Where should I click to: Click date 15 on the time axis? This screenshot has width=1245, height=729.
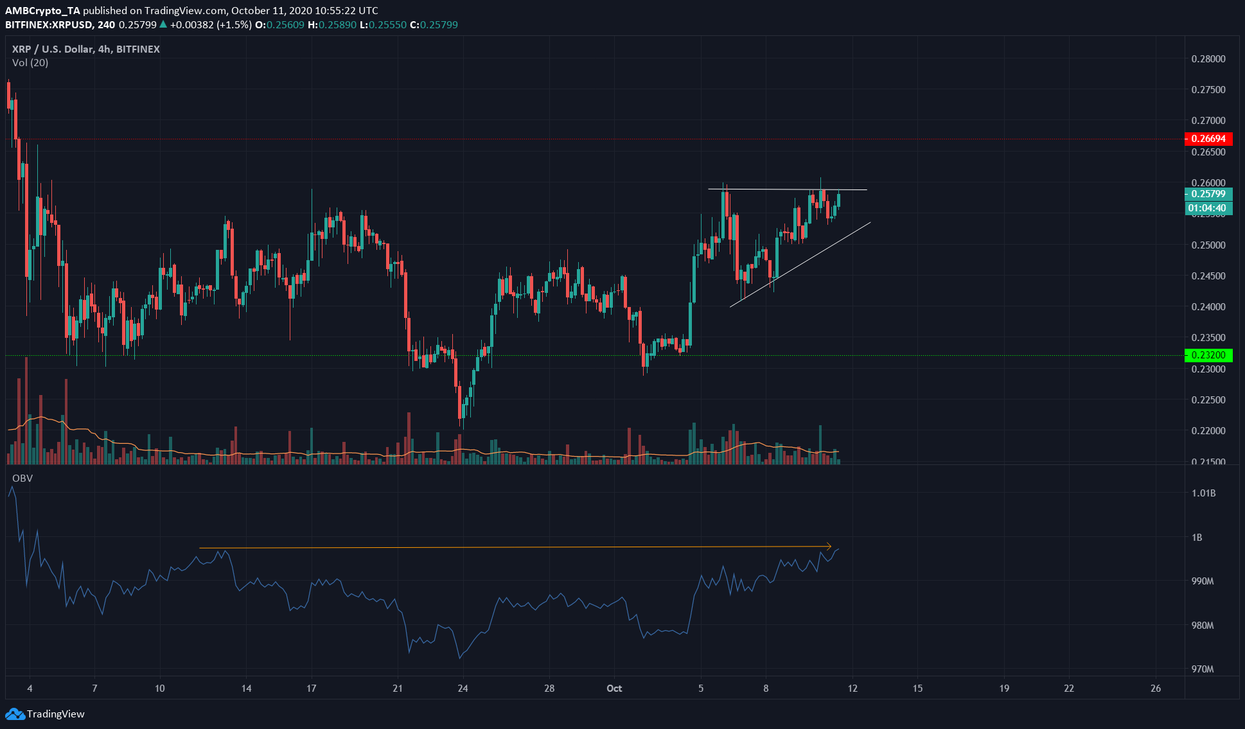[x=917, y=688]
